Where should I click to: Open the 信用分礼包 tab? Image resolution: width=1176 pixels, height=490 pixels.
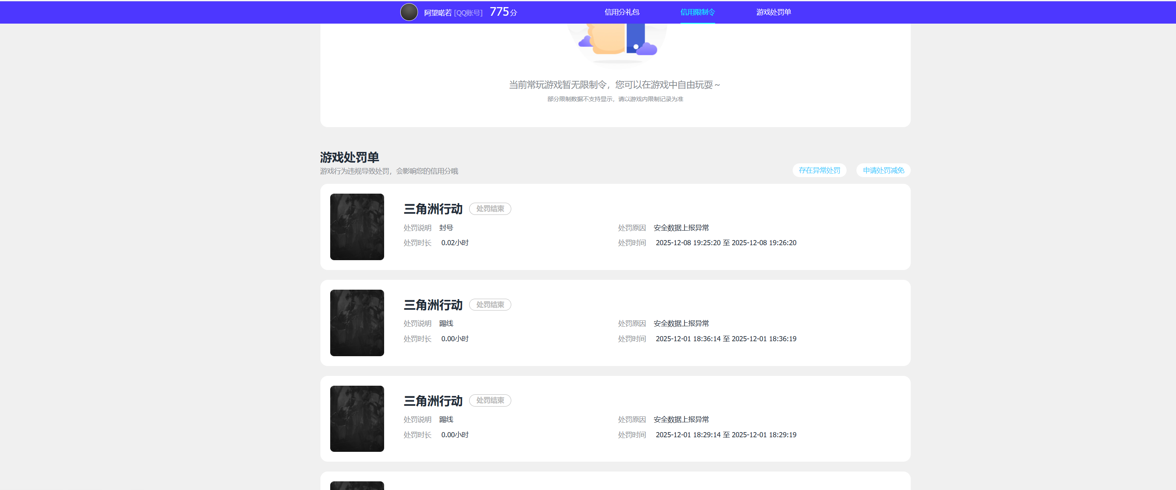[x=621, y=12]
